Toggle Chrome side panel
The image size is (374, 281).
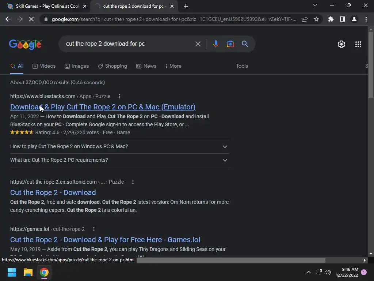click(x=343, y=19)
